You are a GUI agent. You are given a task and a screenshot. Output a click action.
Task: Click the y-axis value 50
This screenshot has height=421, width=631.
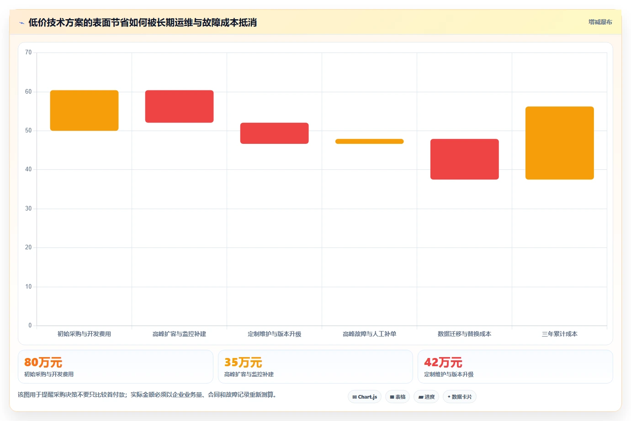(x=28, y=131)
